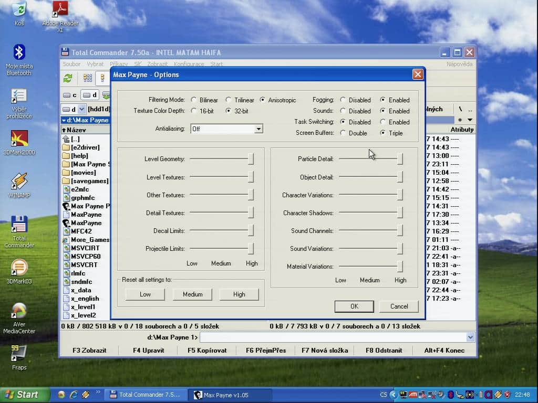Expand hidden quick launch icons chevron
This screenshot has height=403, width=538.
(97, 391)
